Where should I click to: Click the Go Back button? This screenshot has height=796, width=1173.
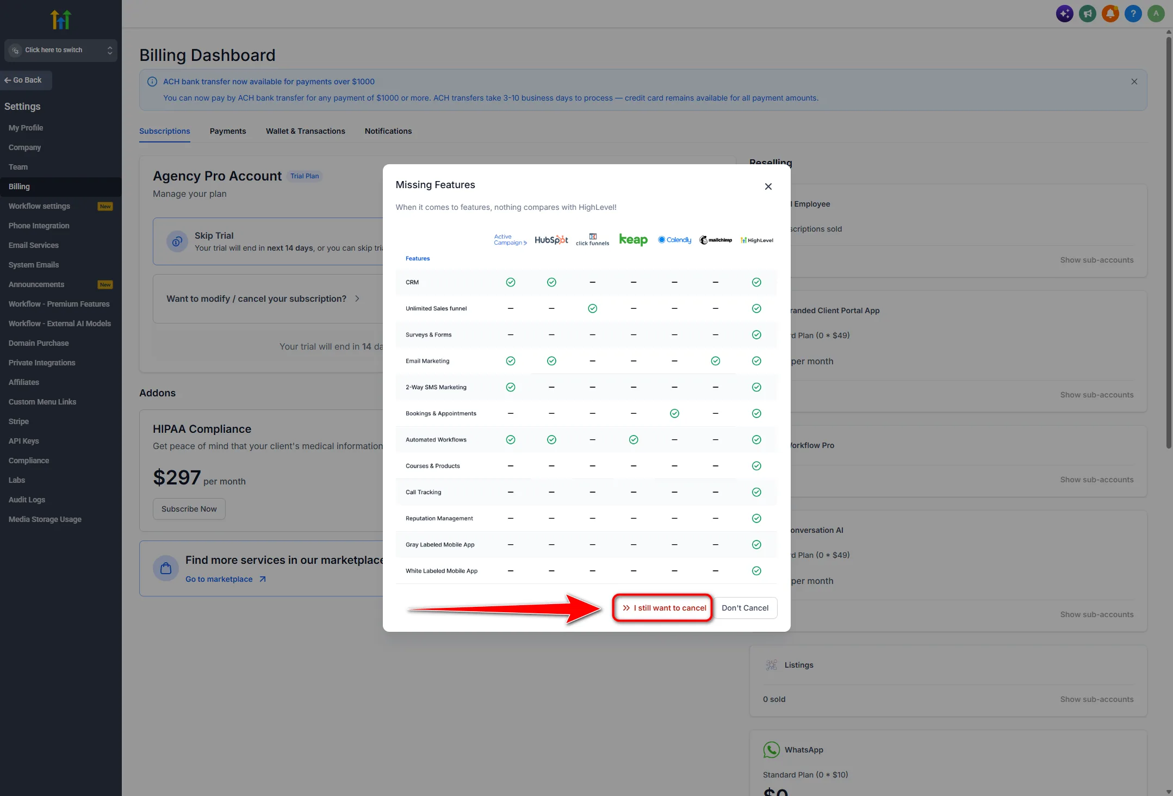(x=26, y=80)
